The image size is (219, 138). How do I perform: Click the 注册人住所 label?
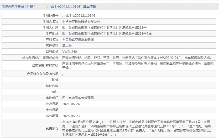51,27
